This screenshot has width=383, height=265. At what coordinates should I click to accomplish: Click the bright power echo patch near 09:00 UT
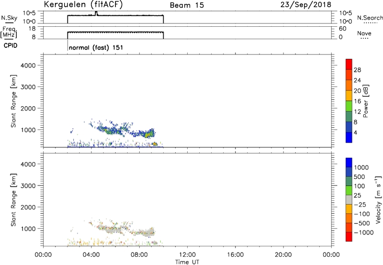point(149,134)
